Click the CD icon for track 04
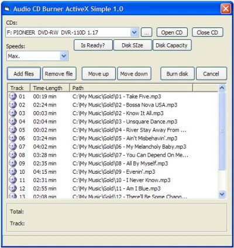Image resolution: width=234 pixels, height=248 pixels. pos(13,122)
